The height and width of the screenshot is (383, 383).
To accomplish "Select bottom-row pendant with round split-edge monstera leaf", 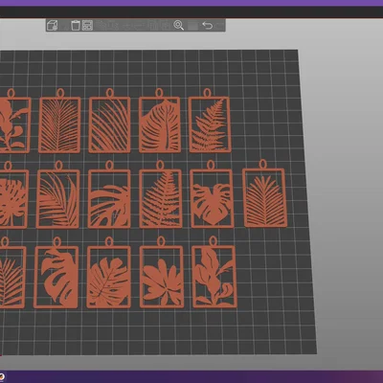I will (109, 273).
